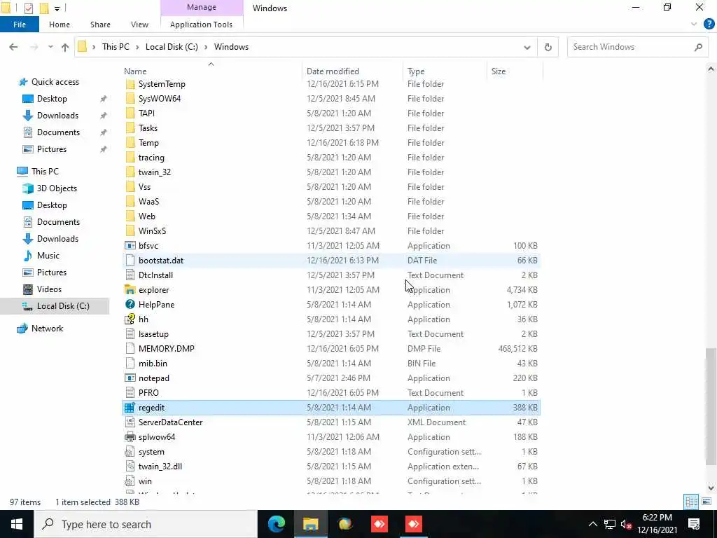Screen dimensions: 717x538
Task: Open the Action Center notifications icon
Action: point(694,524)
